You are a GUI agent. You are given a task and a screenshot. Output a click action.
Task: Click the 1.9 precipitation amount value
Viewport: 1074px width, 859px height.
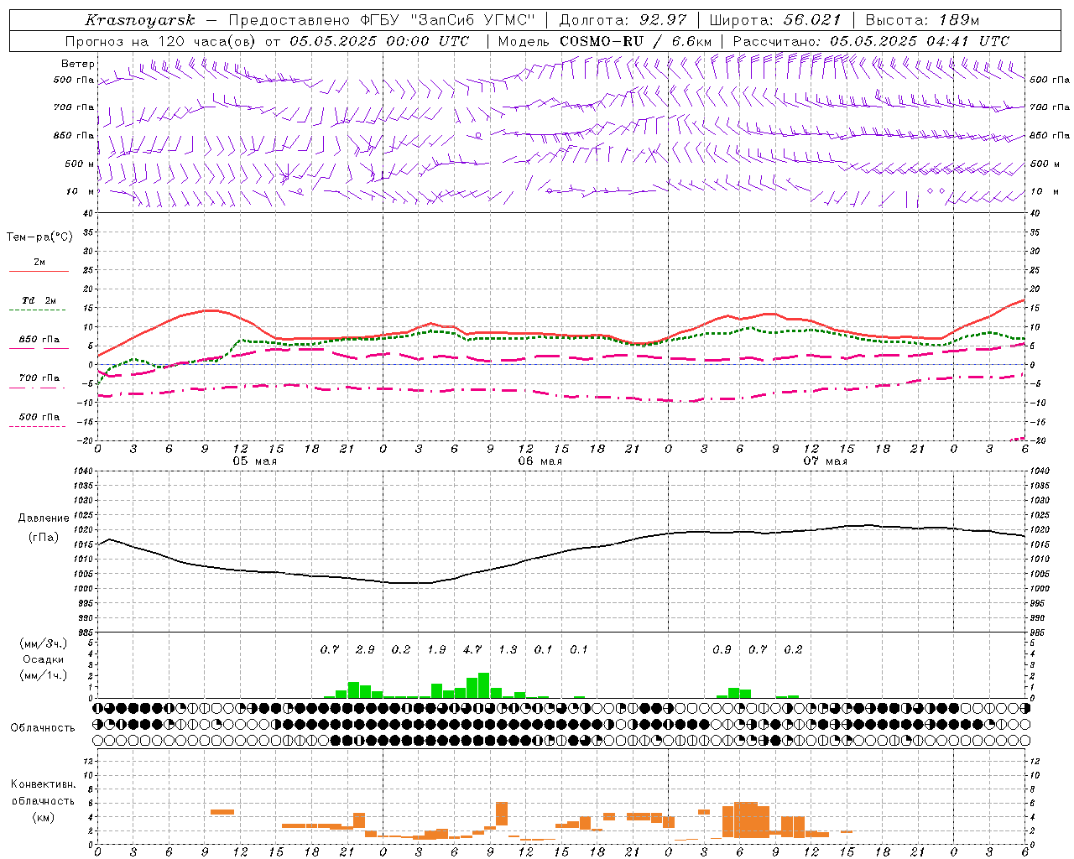[x=436, y=649]
